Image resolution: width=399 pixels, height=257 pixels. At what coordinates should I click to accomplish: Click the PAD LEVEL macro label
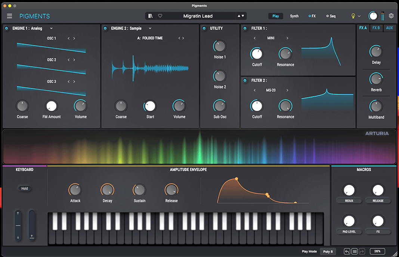click(349, 232)
